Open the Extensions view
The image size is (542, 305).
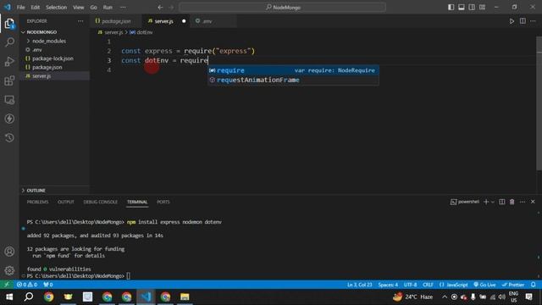9,80
